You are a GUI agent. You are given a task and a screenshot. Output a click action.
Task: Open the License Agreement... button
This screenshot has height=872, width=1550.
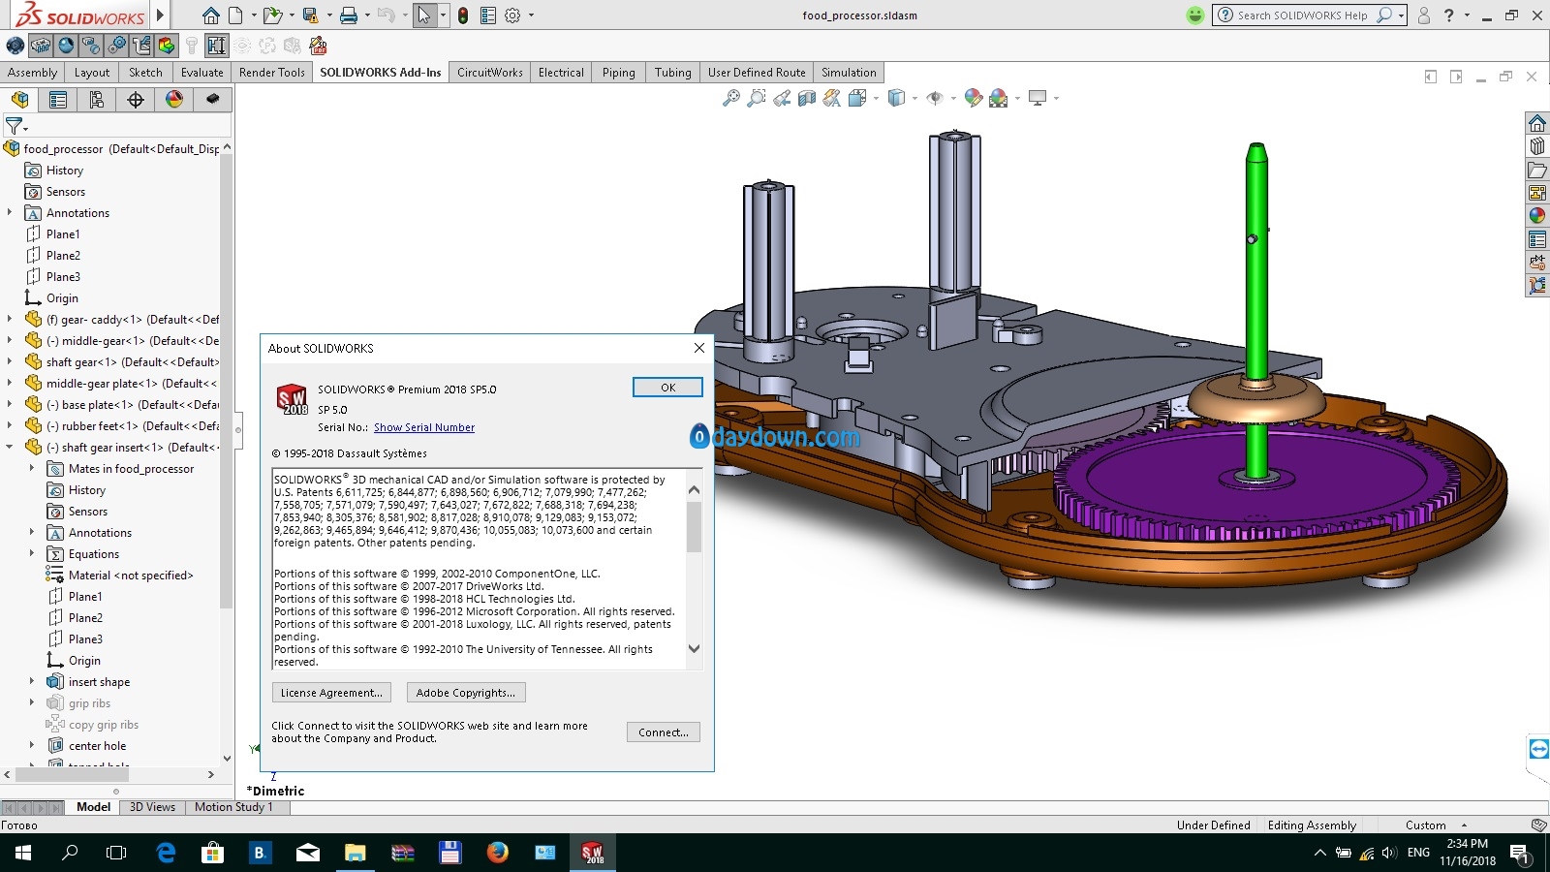click(331, 693)
